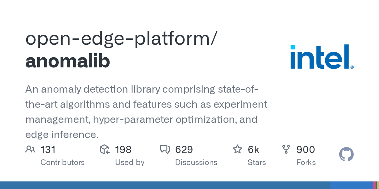Click the GitHub Octocat logo
Screen dimensions: 379x189
(346, 155)
